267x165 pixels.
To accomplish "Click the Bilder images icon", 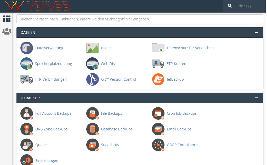I will [93, 48].
